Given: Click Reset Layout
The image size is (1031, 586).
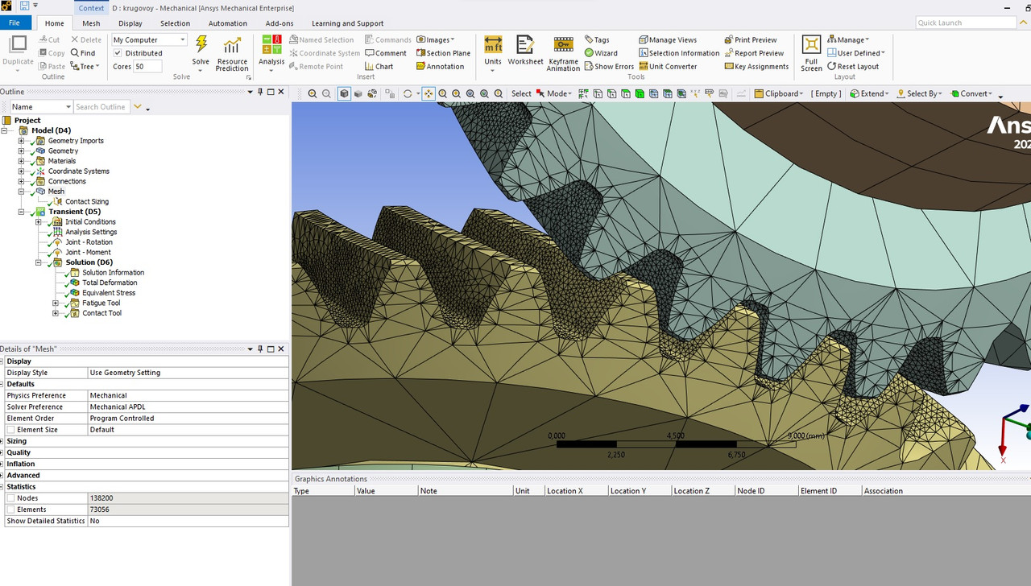Looking at the screenshot, I should click(x=853, y=67).
